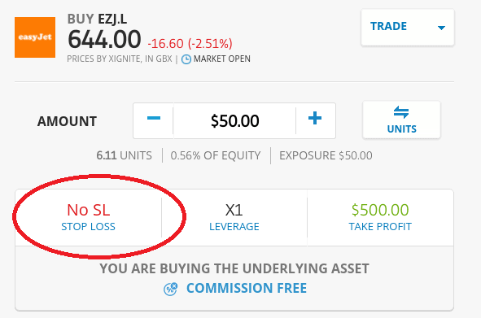Image resolution: width=481 pixels, height=318 pixels.
Task: Click the LEVERAGE label
Action: [x=234, y=227]
